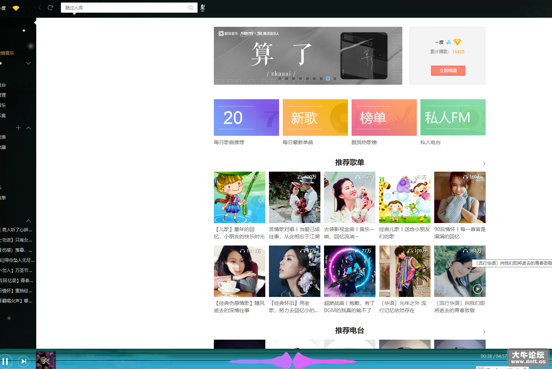
Task: Open the 新歌 new songs card
Action: 315,117
